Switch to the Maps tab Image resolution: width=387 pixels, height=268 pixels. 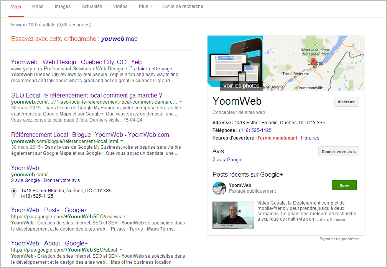click(38, 6)
